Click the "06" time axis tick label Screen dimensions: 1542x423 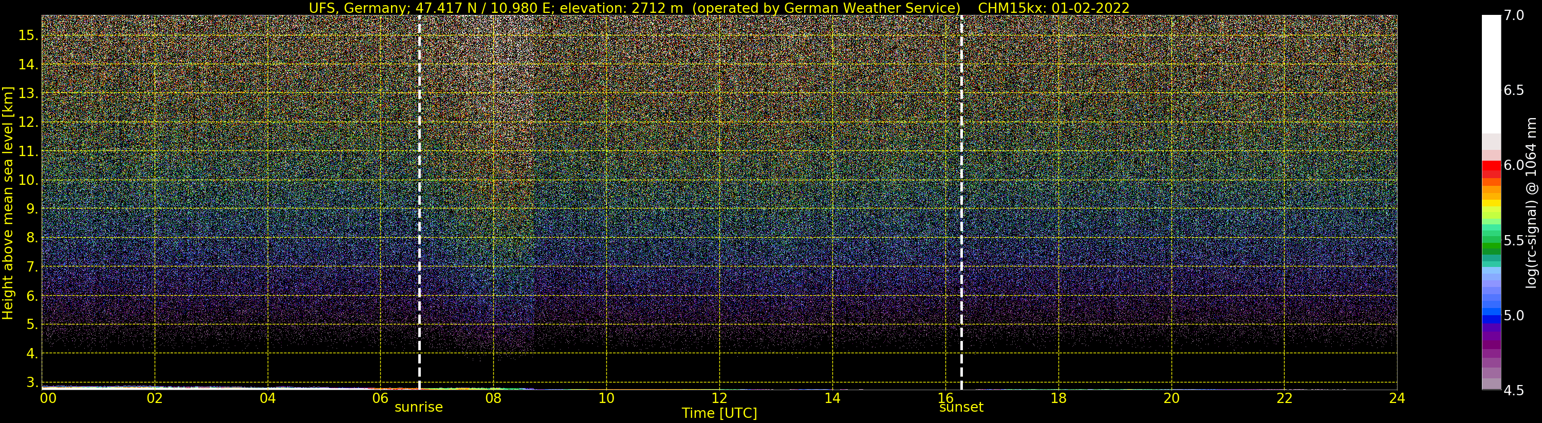coord(381,398)
